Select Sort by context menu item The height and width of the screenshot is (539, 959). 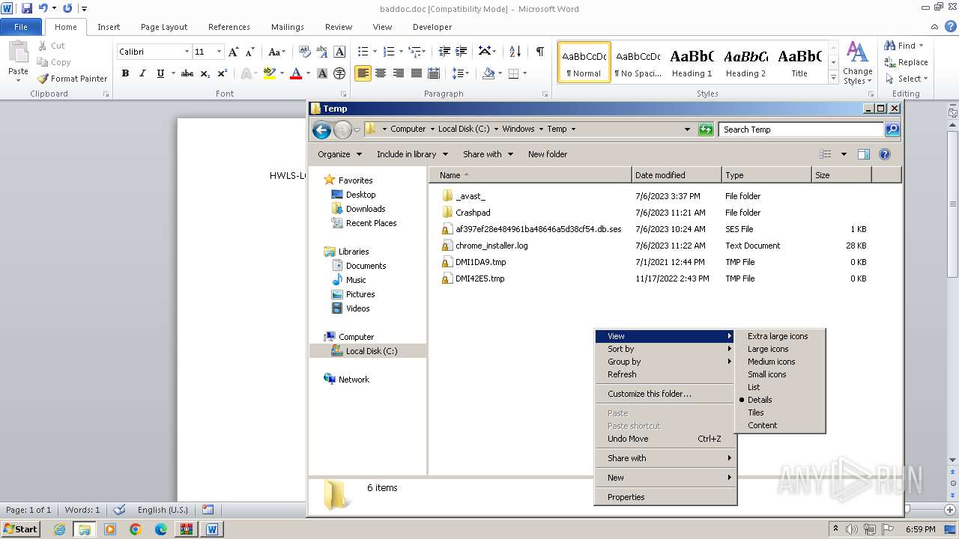click(665, 349)
